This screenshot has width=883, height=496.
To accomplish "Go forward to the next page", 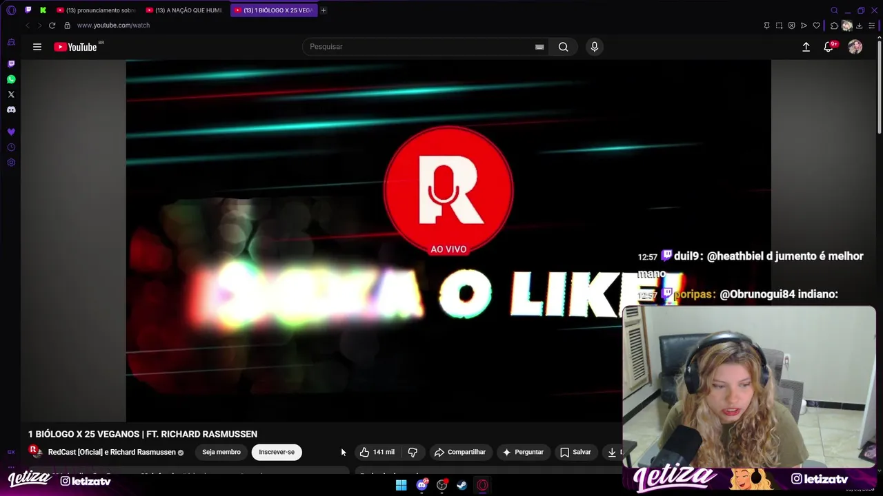I will [x=39, y=25].
